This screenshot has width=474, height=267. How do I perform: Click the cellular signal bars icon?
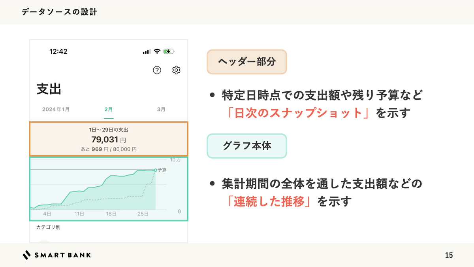tap(147, 51)
